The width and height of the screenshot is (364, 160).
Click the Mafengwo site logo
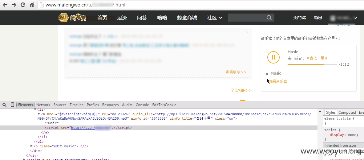(x=72, y=18)
